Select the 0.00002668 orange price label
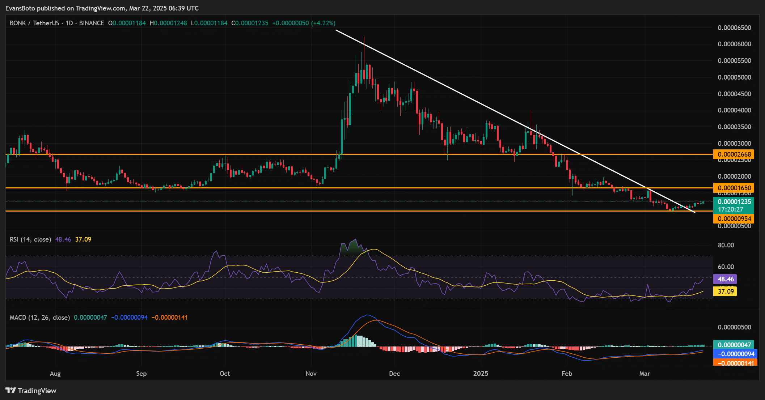 [x=734, y=154]
